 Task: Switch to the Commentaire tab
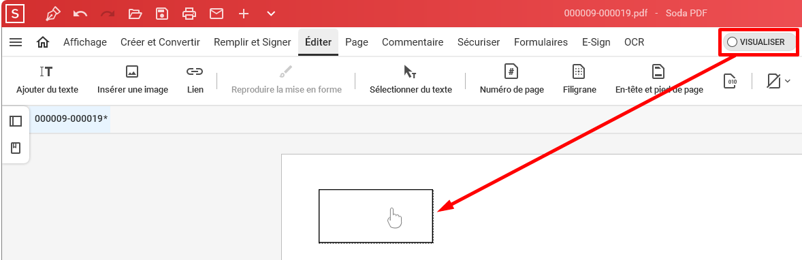413,42
